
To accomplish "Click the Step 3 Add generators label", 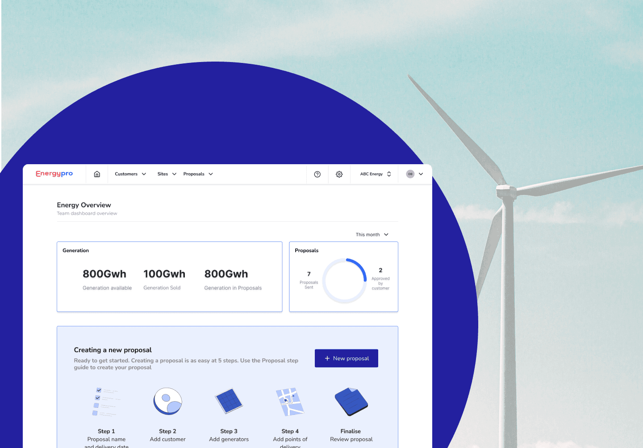I will (x=229, y=436).
